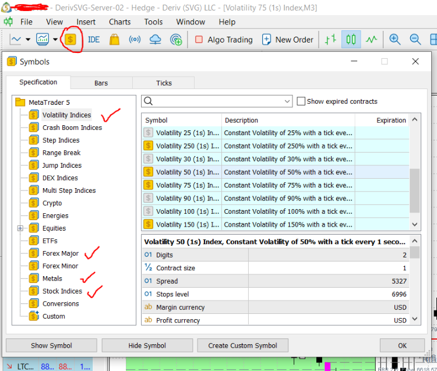Open the Charts menu
437x371 pixels.
(x=119, y=22)
